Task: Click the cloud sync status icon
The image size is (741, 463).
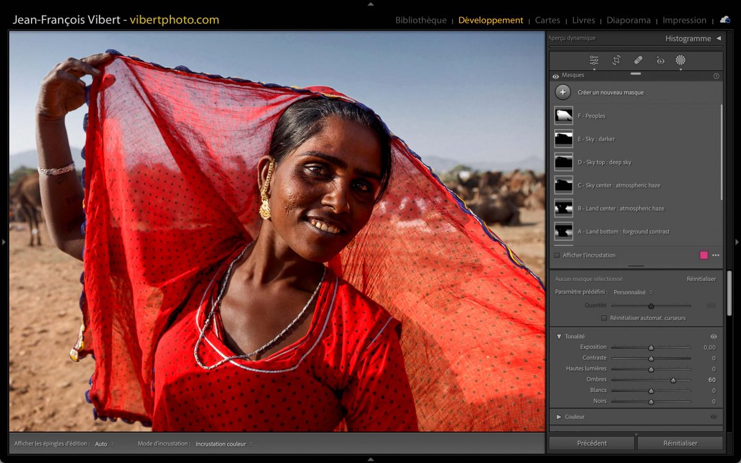Action: tap(725, 20)
